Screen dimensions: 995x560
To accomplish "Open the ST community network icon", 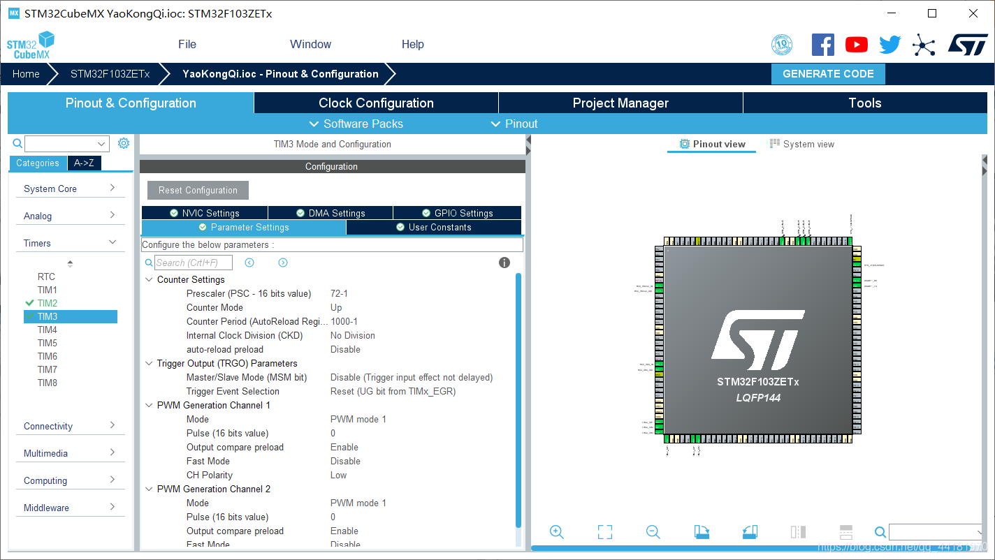I will 924,45.
